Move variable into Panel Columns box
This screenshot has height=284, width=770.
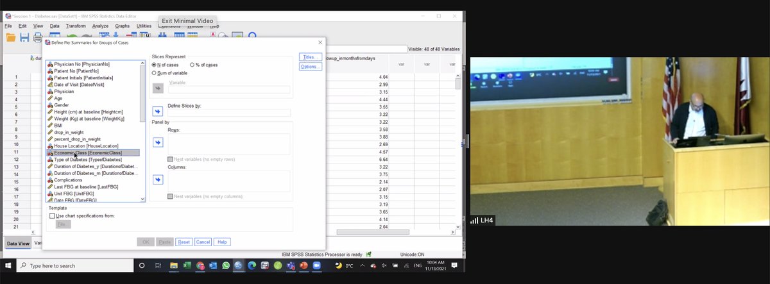pyautogui.click(x=158, y=180)
